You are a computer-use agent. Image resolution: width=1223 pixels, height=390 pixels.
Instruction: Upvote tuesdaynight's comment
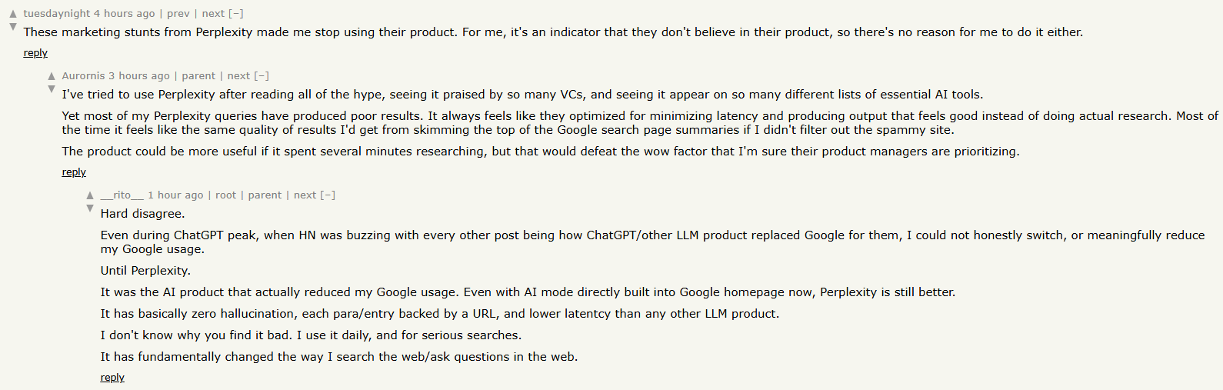(12, 14)
